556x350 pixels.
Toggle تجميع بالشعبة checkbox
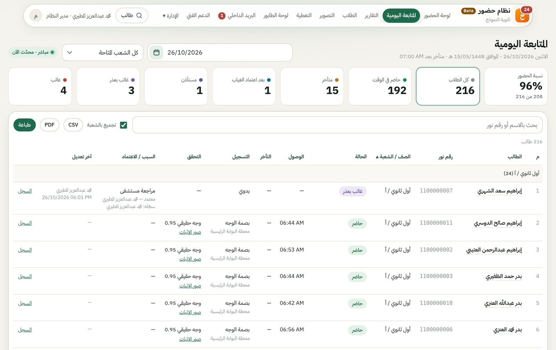[x=123, y=125]
